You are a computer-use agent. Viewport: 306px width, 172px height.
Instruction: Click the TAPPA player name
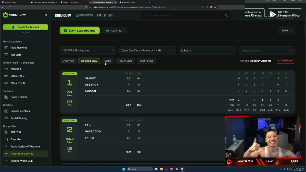pyautogui.click(x=90, y=138)
